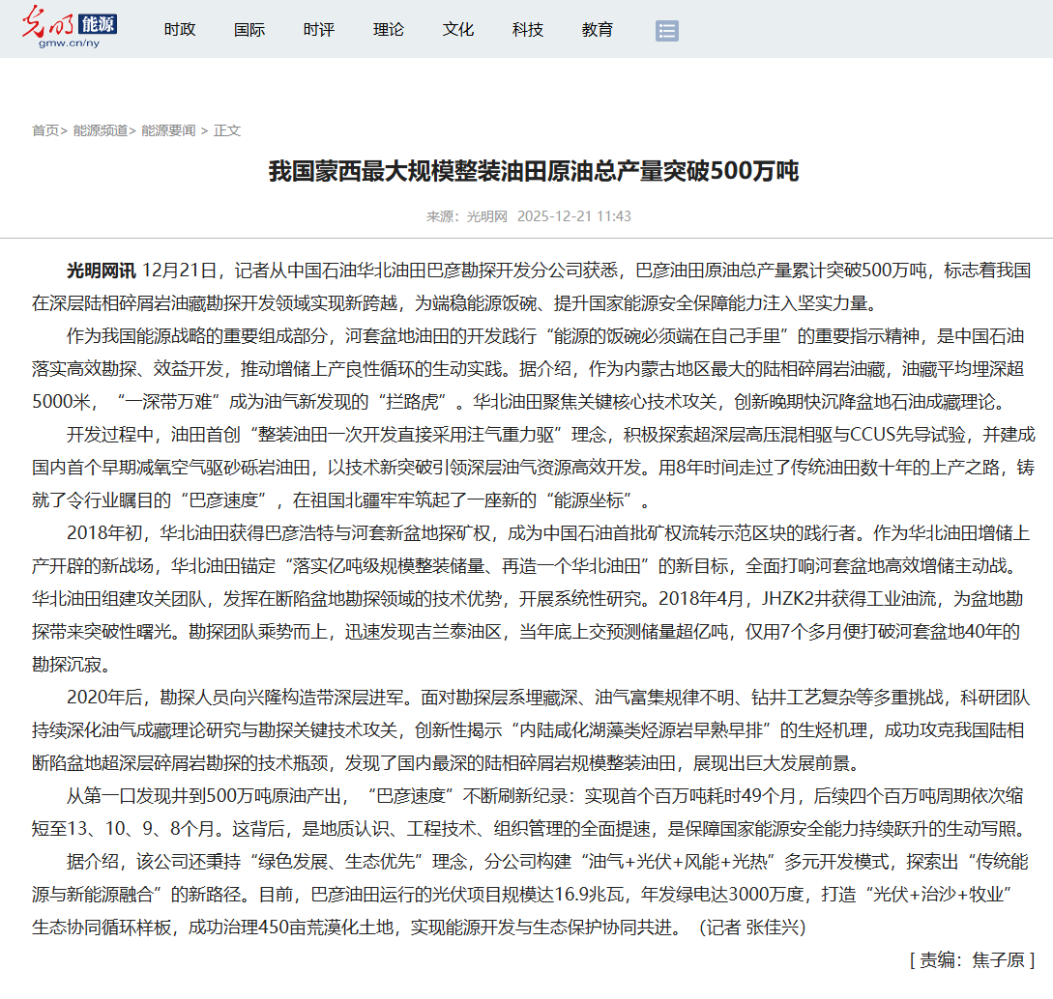The width and height of the screenshot is (1053, 999).
Task: Click the article headline about 500万吨
Action: click(533, 173)
